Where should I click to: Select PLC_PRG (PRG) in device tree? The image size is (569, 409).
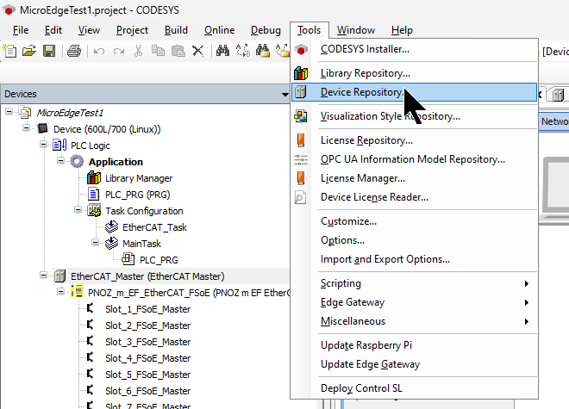[x=138, y=195]
